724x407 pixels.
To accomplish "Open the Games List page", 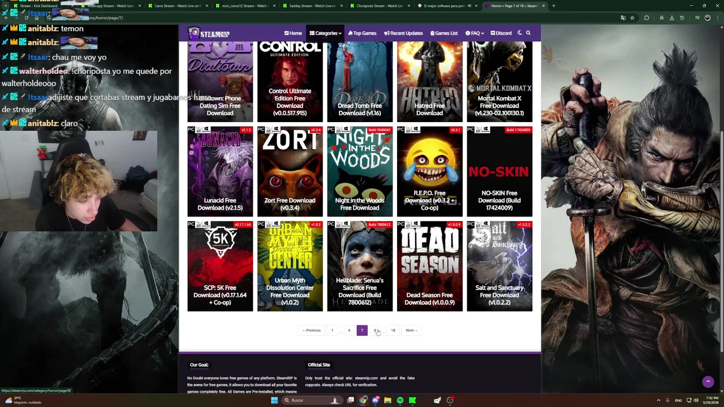I will tap(444, 33).
